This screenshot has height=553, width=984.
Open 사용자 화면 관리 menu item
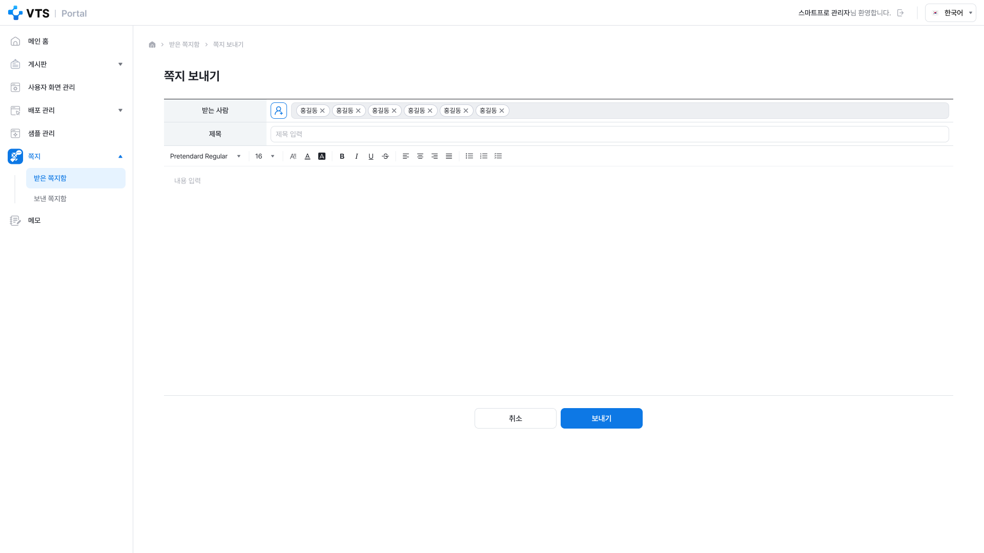point(51,87)
